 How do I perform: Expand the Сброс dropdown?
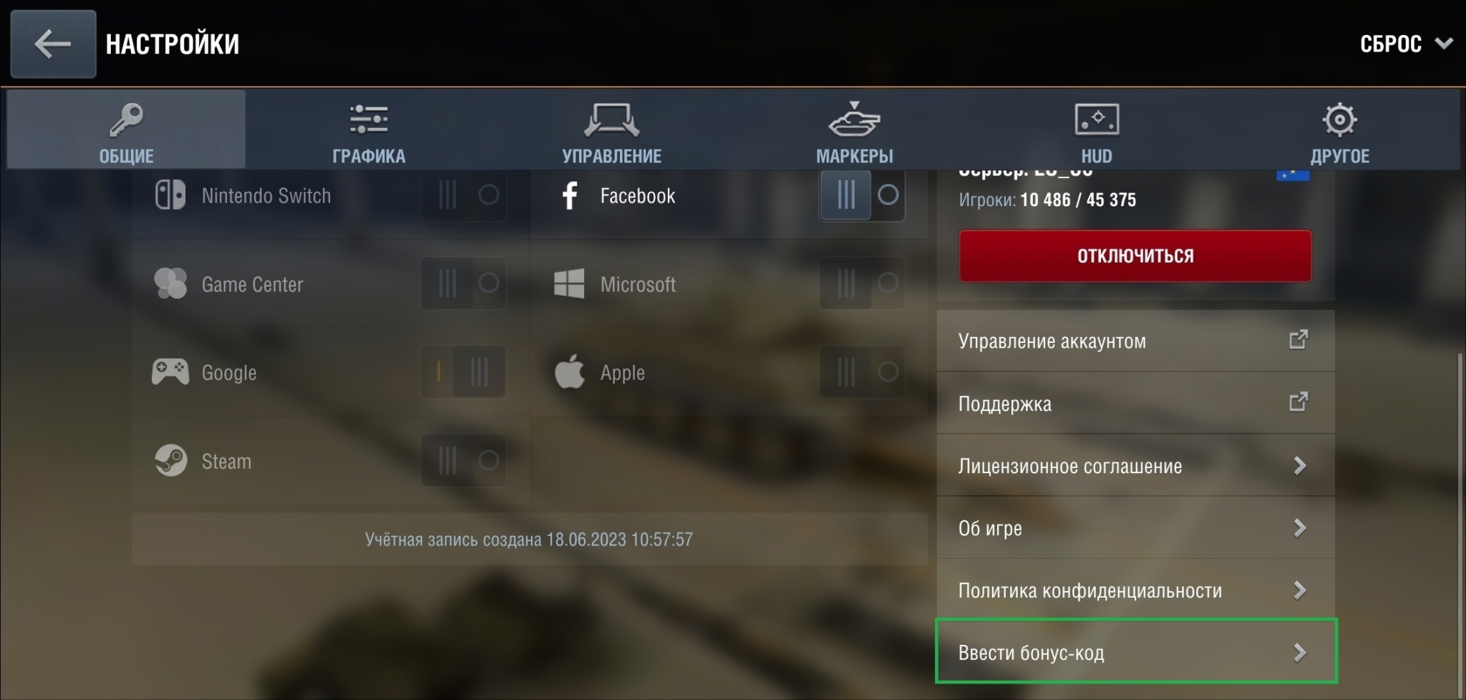click(1406, 44)
